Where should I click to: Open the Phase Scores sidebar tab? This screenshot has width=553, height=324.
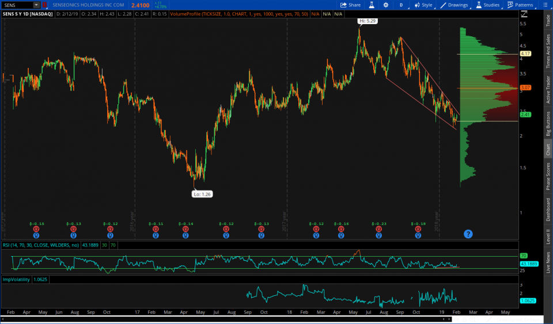[x=548, y=176]
